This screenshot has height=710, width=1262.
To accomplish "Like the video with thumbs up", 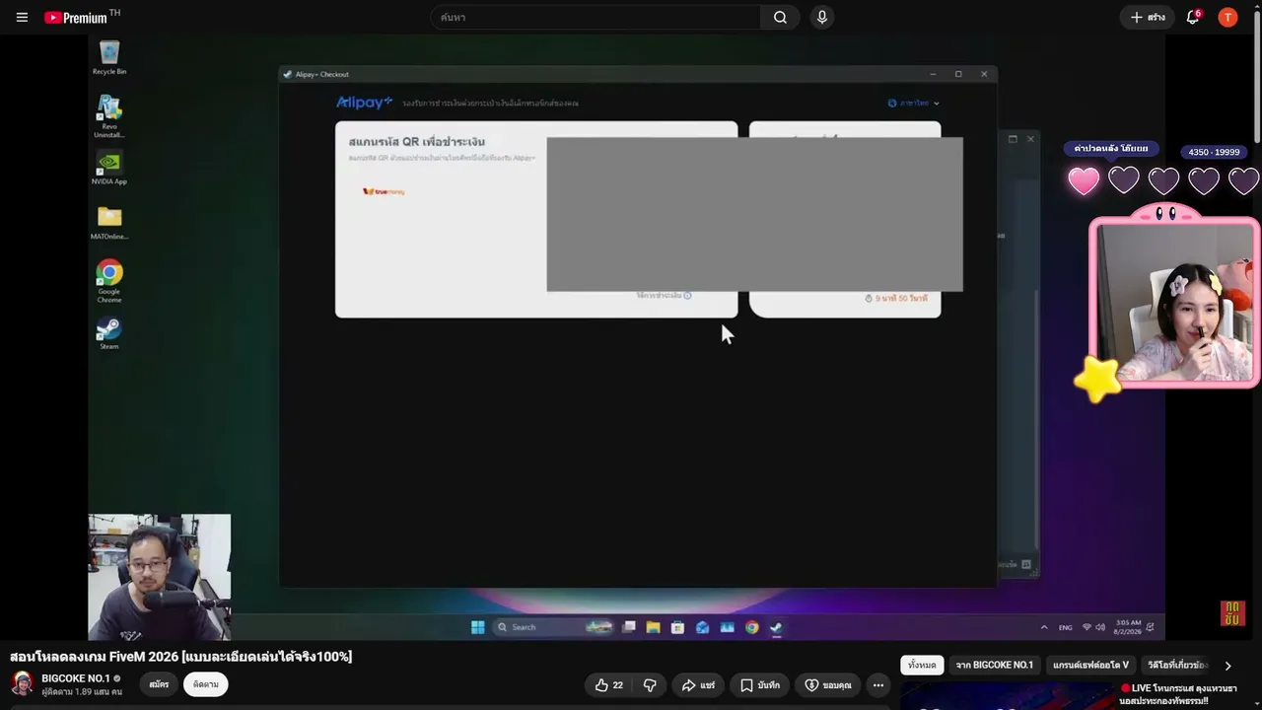I will click(x=609, y=685).
